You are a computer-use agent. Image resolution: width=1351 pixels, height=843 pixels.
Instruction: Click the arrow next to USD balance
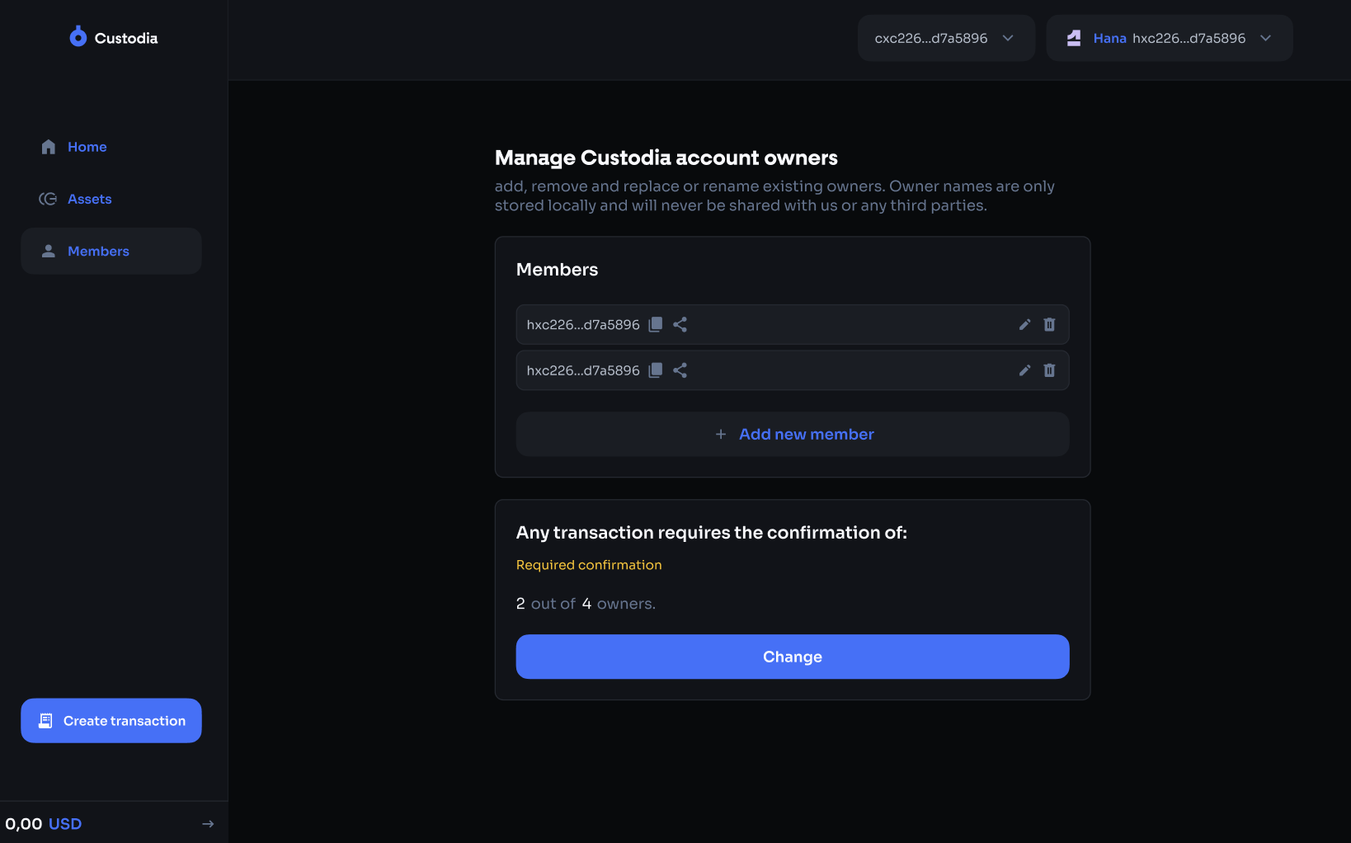[208, 823]
